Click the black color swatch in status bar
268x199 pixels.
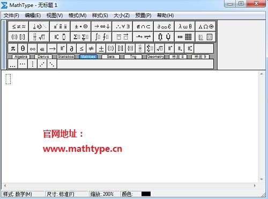146,194
